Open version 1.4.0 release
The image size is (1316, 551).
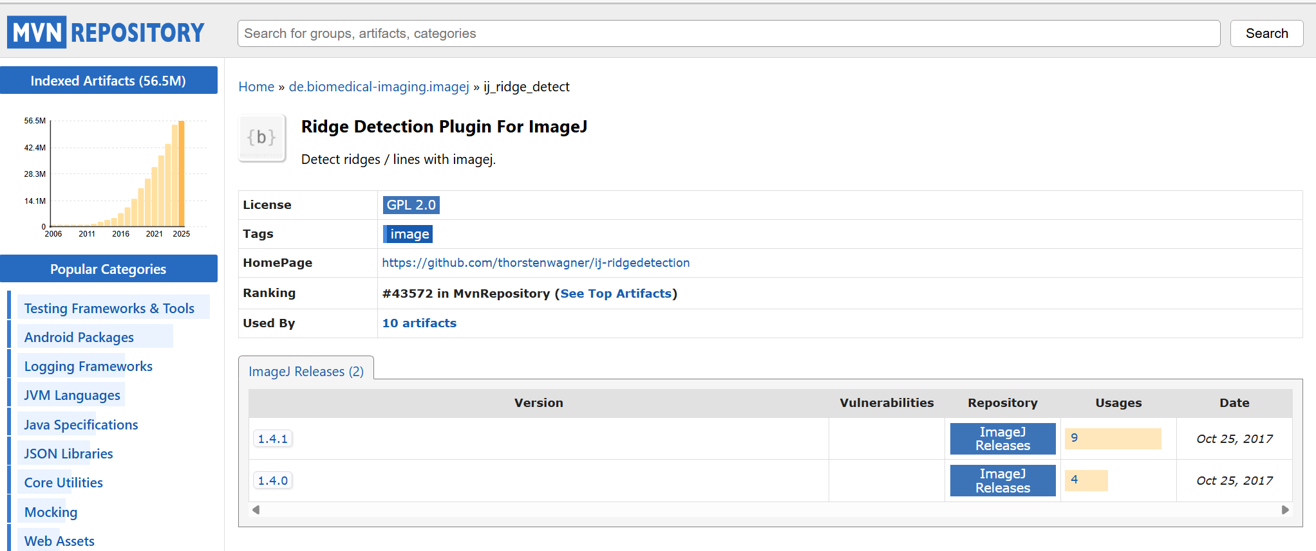click(272, 481)
